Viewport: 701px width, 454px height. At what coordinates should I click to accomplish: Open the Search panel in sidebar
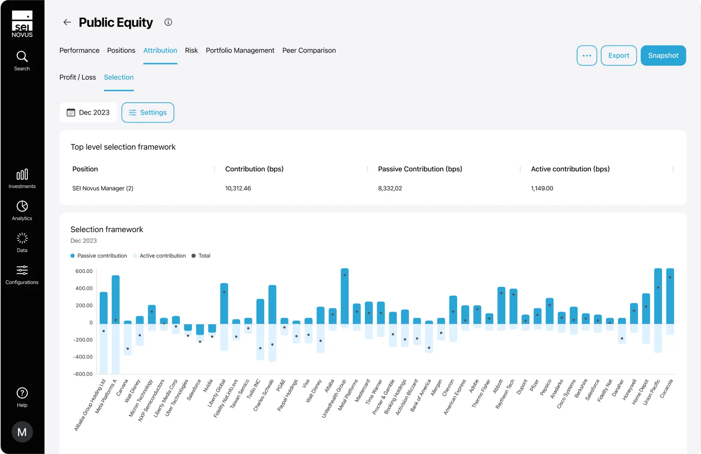22,60
